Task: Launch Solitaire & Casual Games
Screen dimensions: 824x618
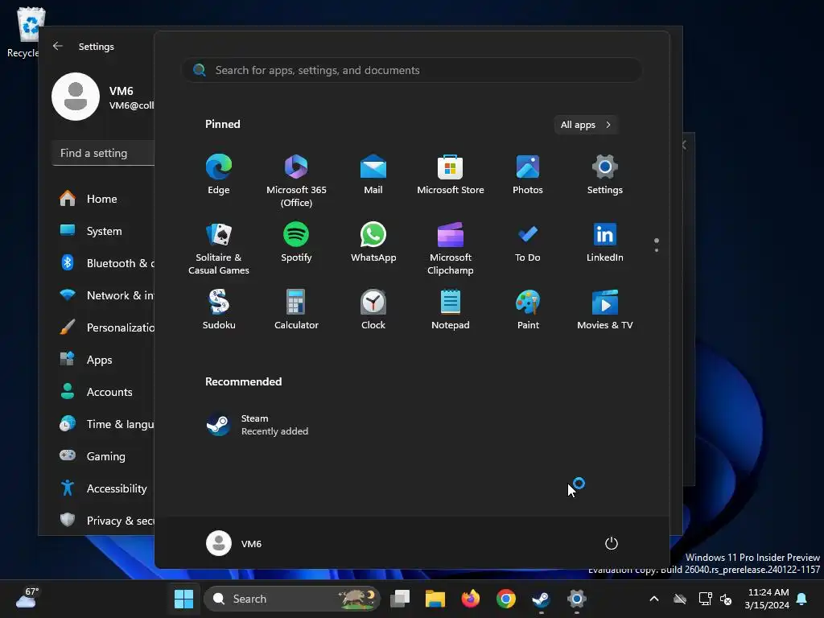Action: click(219, 249)
